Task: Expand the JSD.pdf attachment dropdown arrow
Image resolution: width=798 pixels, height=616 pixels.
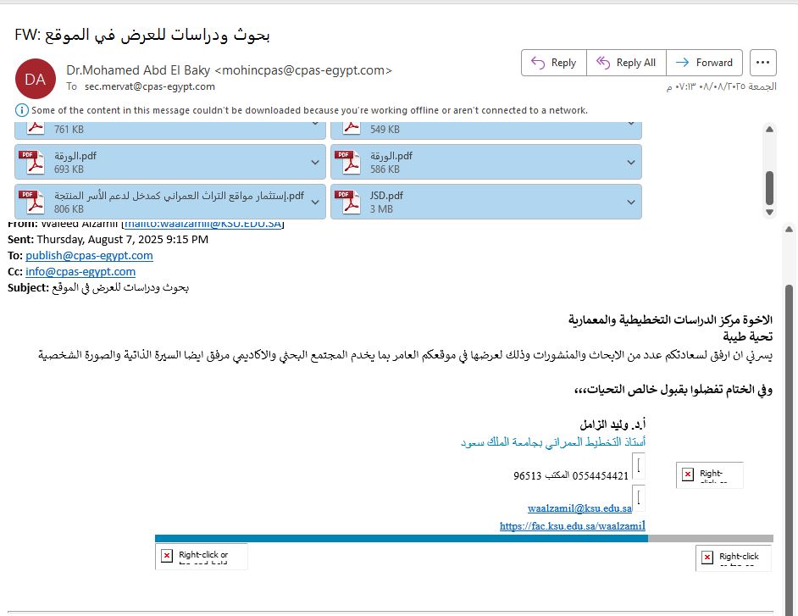Action: pyautogui.click(x=631, y=202)
